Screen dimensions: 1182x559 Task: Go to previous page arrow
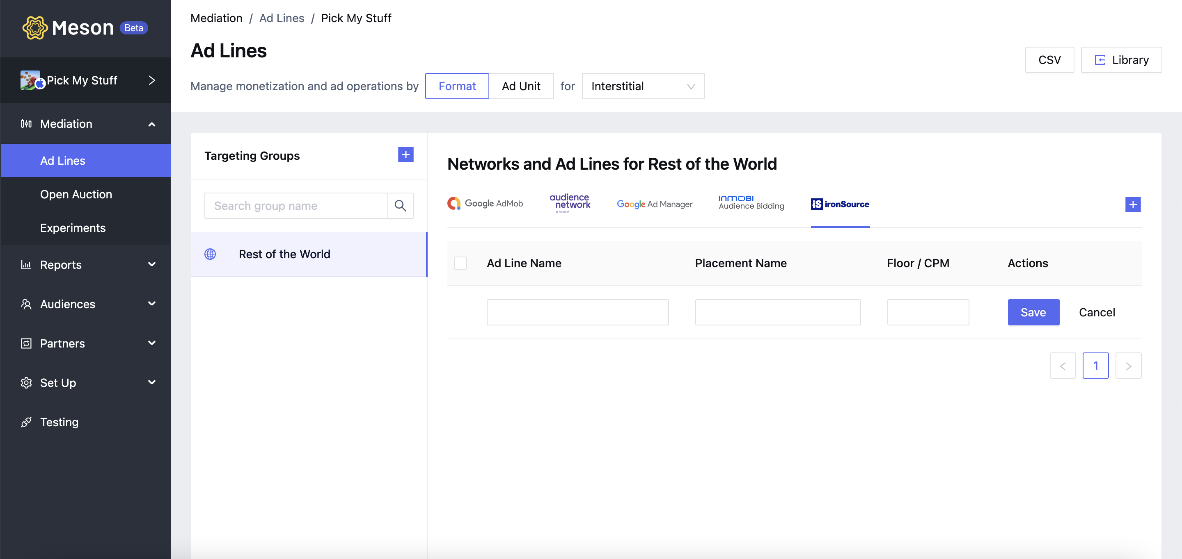(1063, 366)
